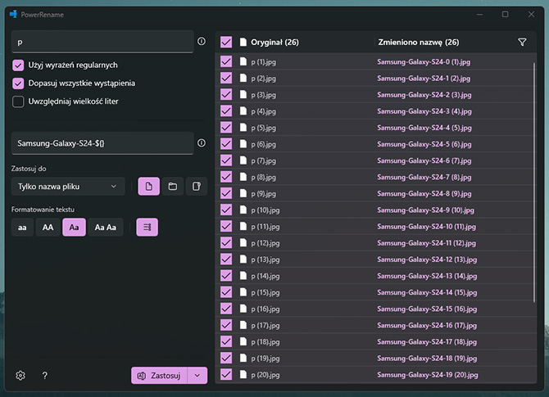549x397 pixels.
Task: Maximize the PowerRename window
Action: 506,15
